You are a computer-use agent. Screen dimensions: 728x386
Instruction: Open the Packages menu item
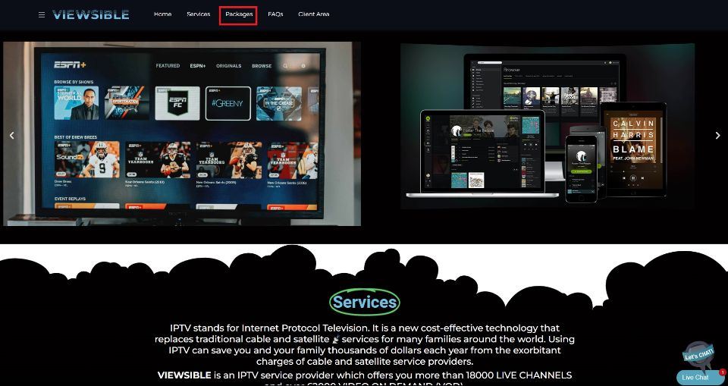click(x=239, y=14)
